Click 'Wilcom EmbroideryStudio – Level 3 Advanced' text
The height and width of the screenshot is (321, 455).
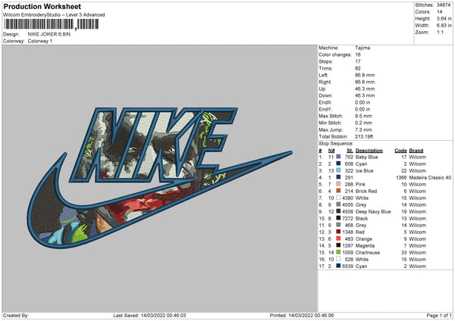coord(54,15)
